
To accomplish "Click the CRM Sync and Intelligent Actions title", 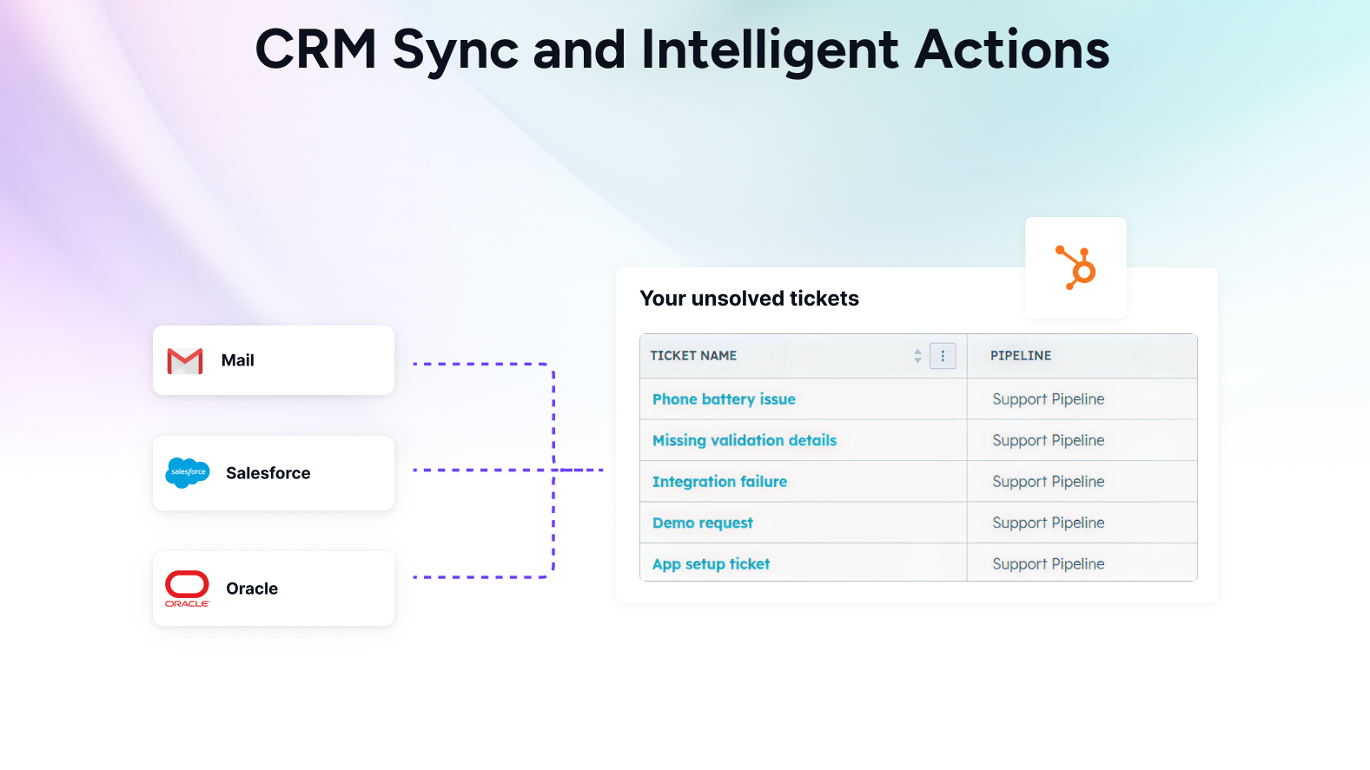I will [x=682, y=50].
